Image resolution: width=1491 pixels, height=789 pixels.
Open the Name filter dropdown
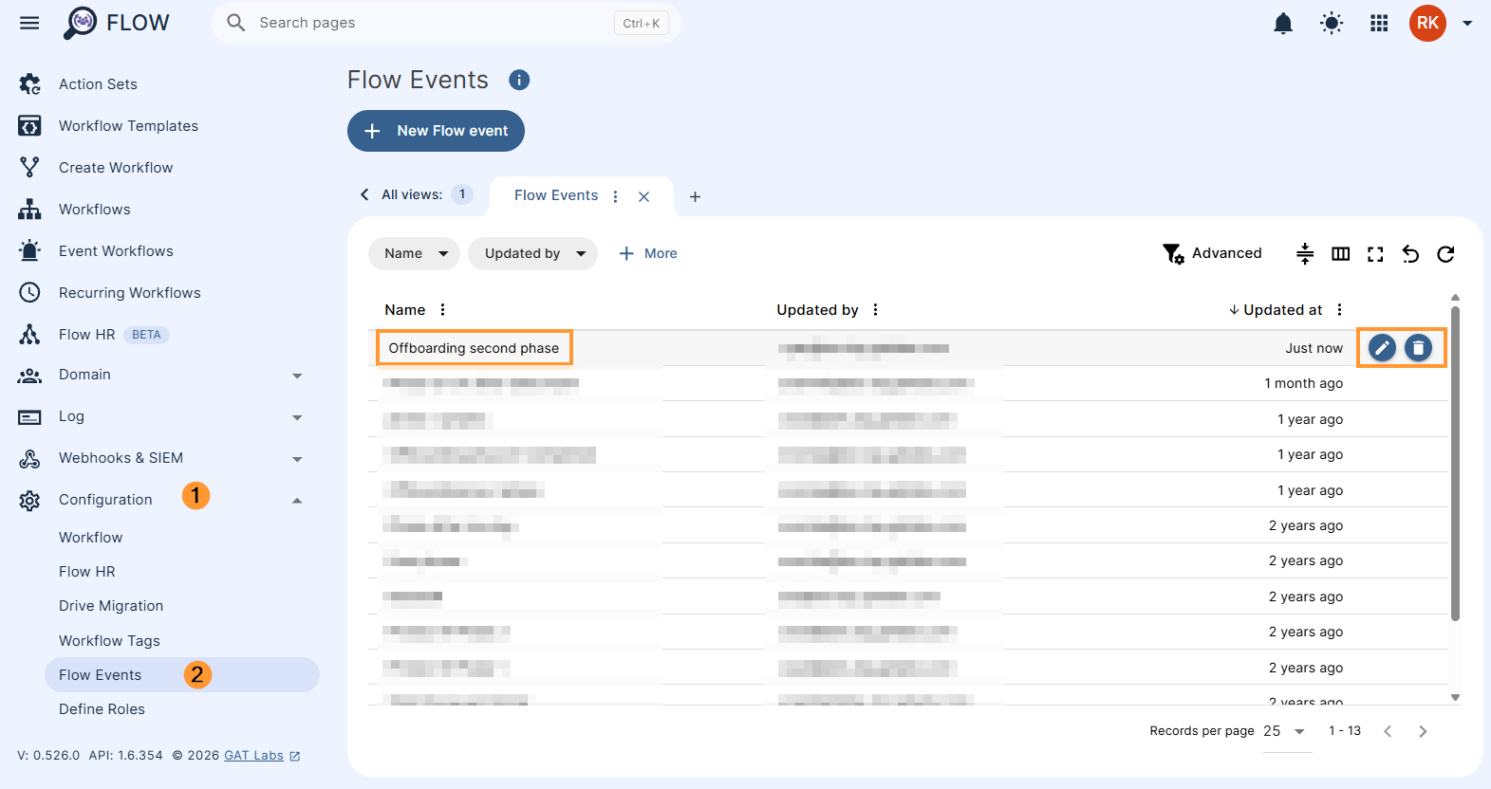414,253
